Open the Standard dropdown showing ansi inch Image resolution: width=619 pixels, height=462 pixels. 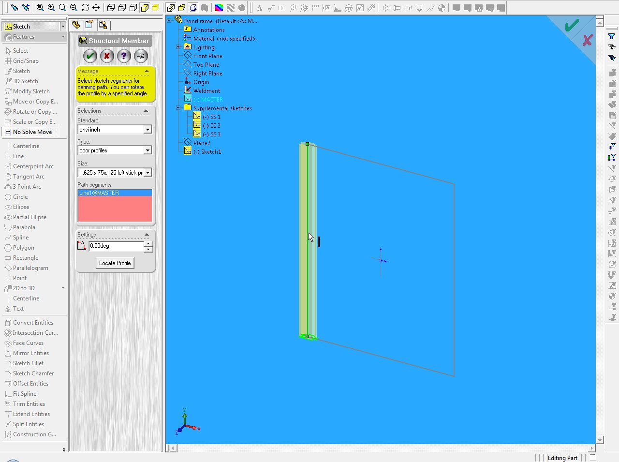(x=147, y=130)
